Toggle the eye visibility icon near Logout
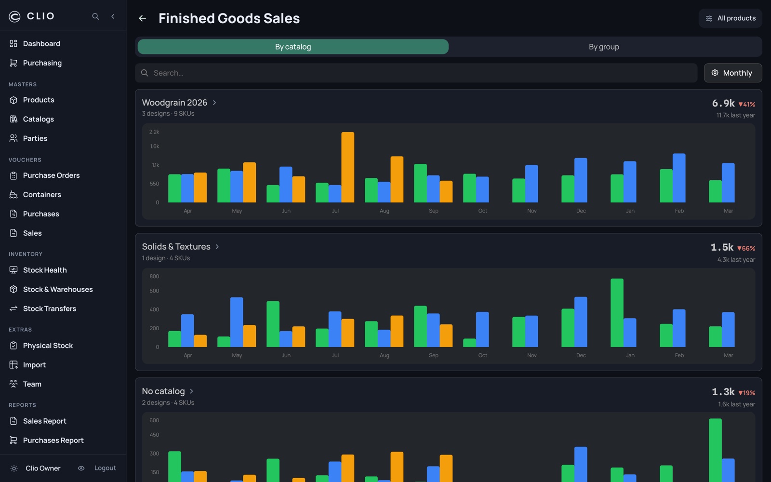 click(81, 469)
